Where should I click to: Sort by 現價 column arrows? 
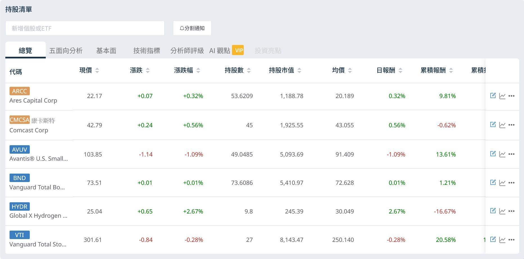[97, 71]
